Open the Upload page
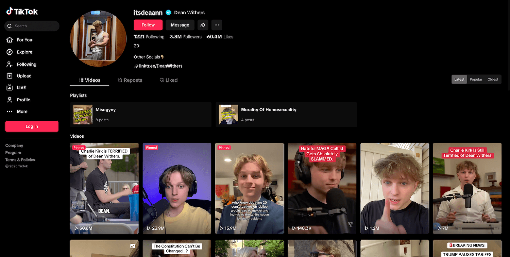This screenshot has width=510, height=257. 24,76
